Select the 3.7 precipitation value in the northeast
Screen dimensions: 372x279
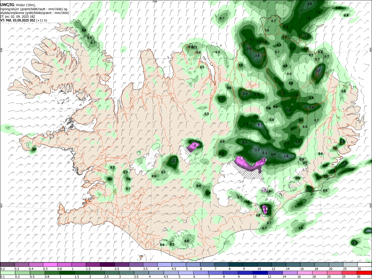tap(318, 70)
